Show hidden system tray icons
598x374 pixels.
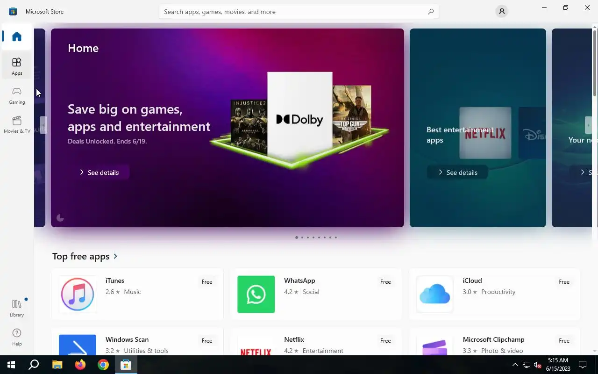tap(515, 365)
